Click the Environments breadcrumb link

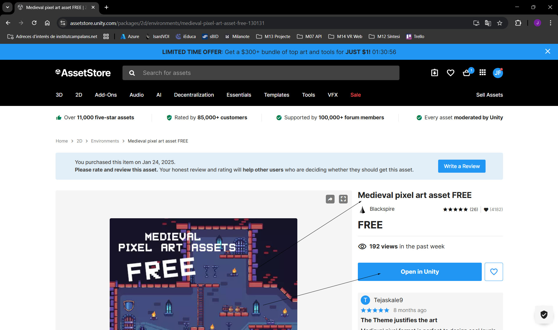105,141
